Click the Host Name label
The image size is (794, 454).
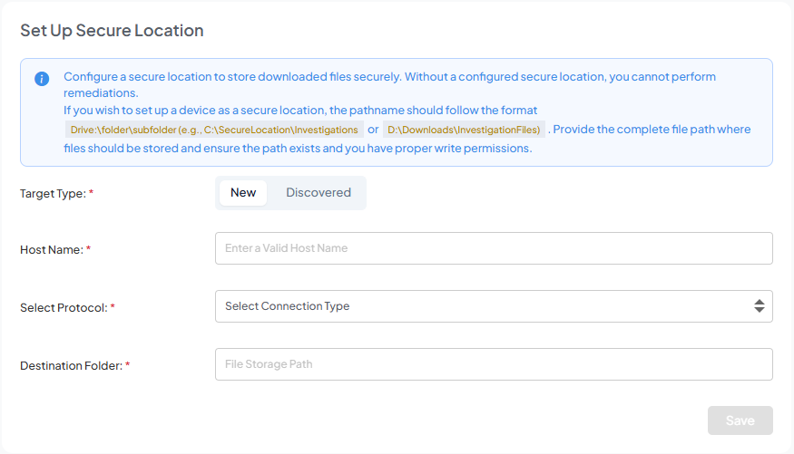[51, 249]
